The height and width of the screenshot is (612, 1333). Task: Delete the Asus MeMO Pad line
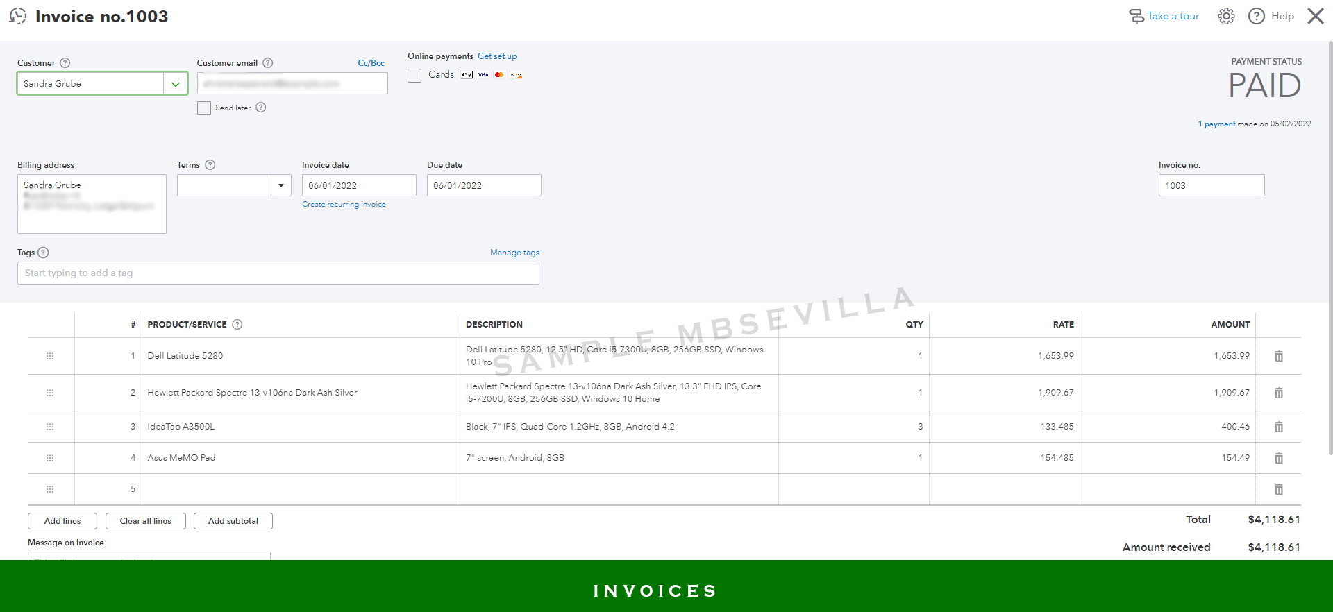1279,458
